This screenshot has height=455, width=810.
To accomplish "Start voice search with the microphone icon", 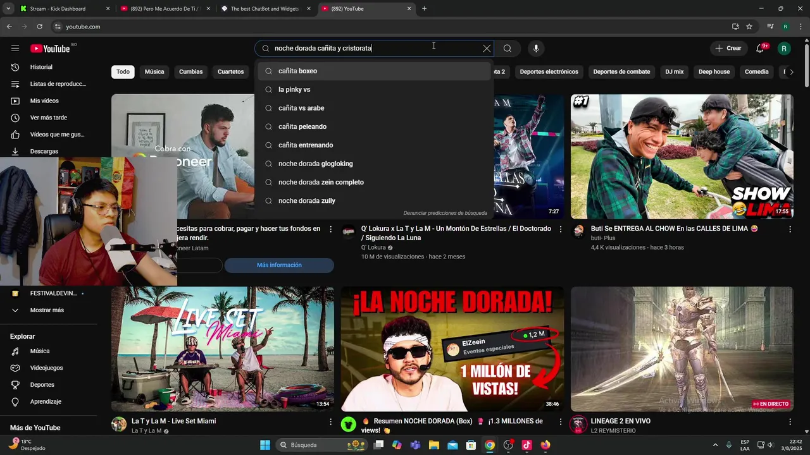I will [536, 49].
